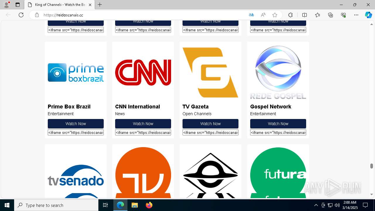Click the Prime Box Brazil title
The width and height of the screenshot is (375, 211).
[69, 107]
